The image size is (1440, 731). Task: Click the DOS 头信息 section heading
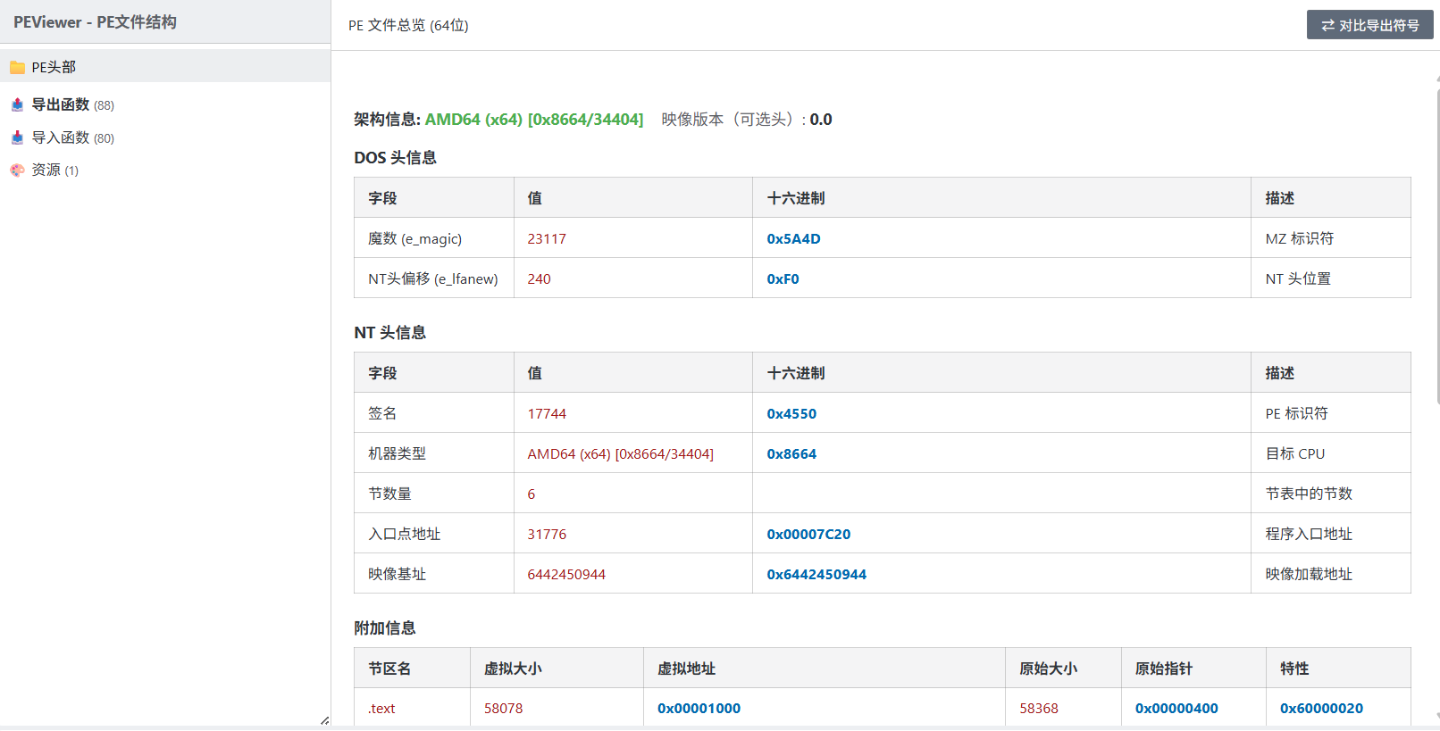coord(395,158)
